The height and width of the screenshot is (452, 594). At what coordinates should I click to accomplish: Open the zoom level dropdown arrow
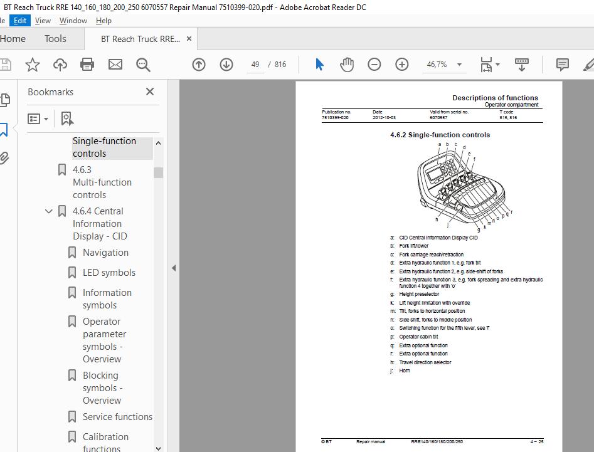click(x=460, y=65)
